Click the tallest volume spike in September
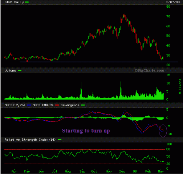Screen dimensions: 183x174 (x=81, y=91)
